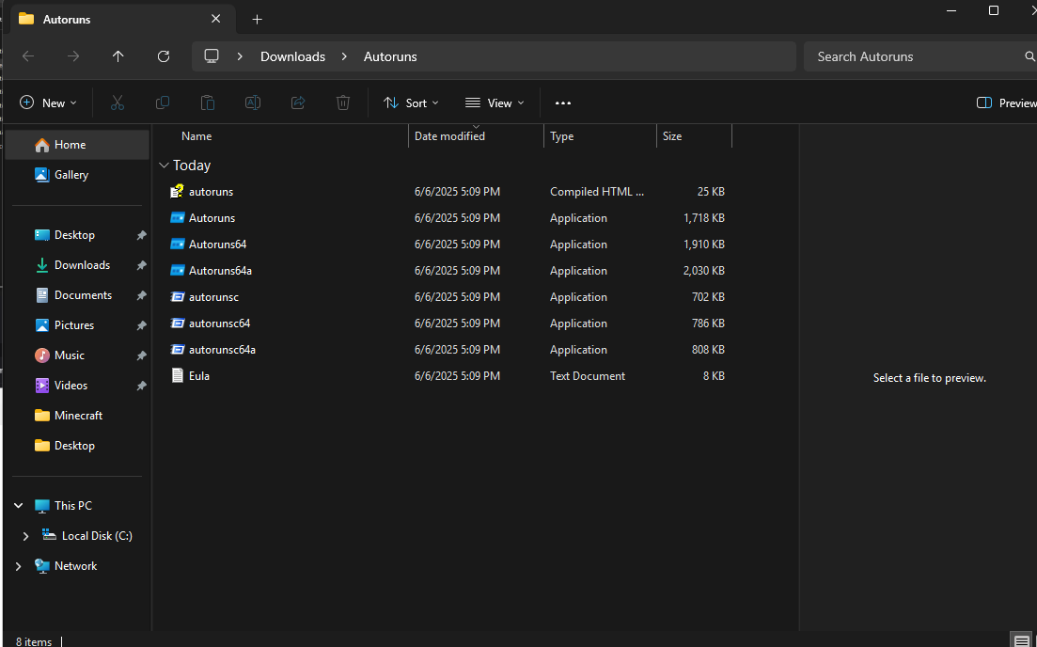Maximize the File Explorer window

click(994, 10)
